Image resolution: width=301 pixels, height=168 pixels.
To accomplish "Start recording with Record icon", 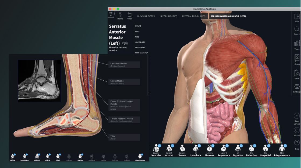I will pyautogui.click(x=297, y=130).
